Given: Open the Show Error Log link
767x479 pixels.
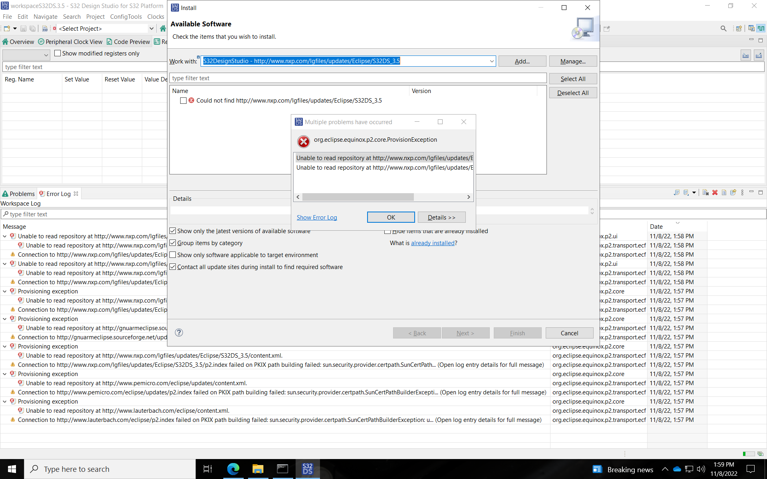Looking at the screenshot, I should [x=316, y=217].
